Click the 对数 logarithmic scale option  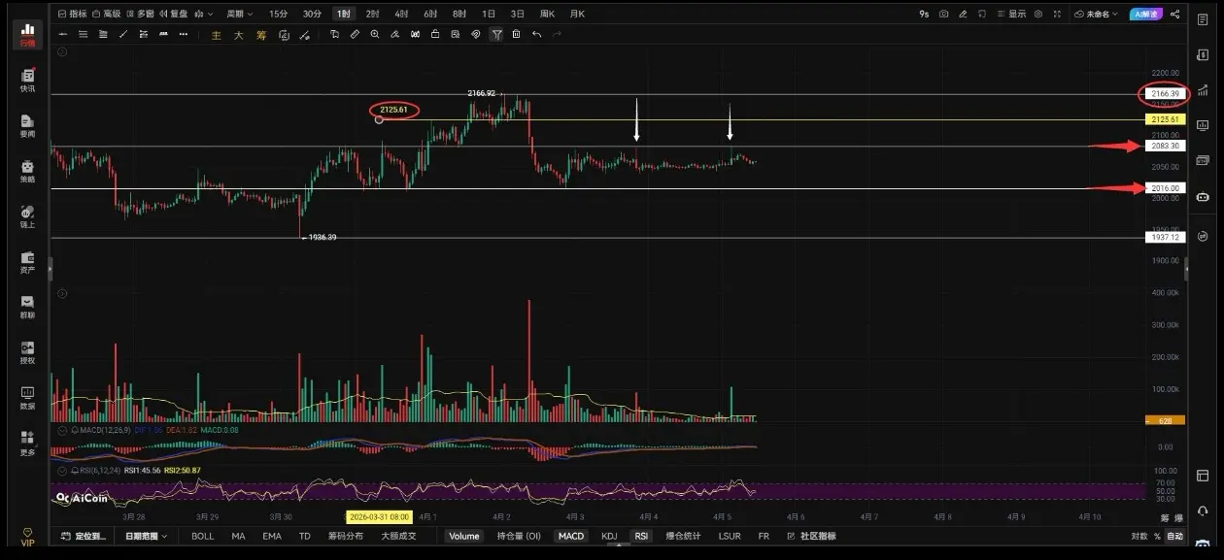1139,536
